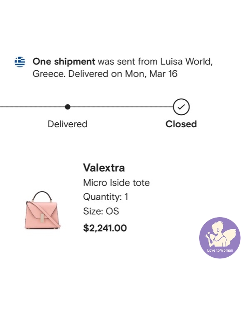Click the Greece flag icon

[20, 62]
